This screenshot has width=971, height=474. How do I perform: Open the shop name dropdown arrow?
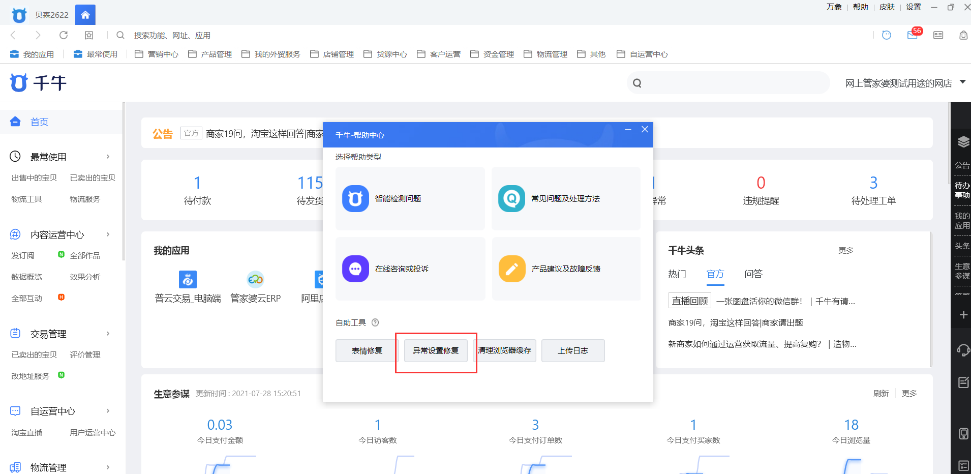962,82
